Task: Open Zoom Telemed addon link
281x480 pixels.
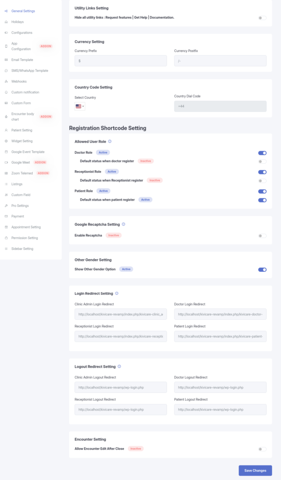Action: click(x=22, y=173)
